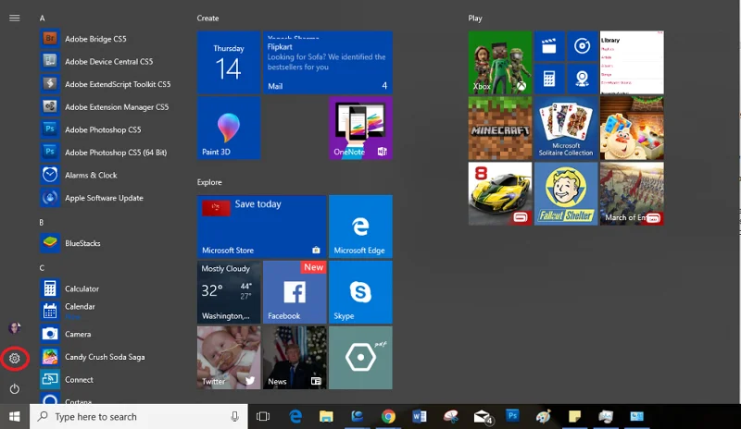The image size is (741, 429).
Task: Open Task View on the taskbar
Action: click(263, 416)
